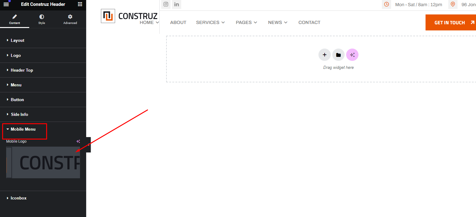The height and width of the screenshot is (217, 476).
Task: Click the 'Drag widget here' text
Action: pyautogui.click(x=338, y=68)
